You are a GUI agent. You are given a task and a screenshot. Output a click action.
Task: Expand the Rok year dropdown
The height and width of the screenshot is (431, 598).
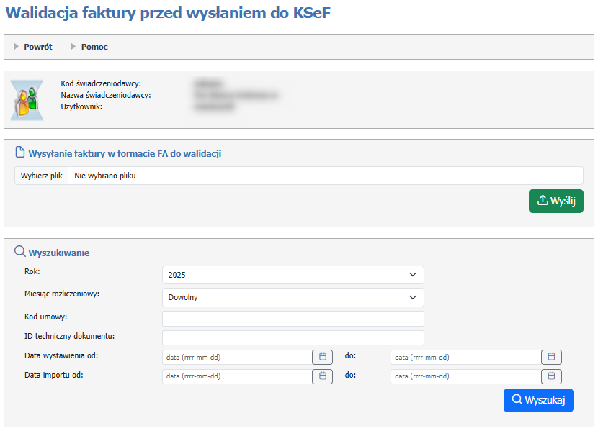pyautogui.click(x=293, y=275)
